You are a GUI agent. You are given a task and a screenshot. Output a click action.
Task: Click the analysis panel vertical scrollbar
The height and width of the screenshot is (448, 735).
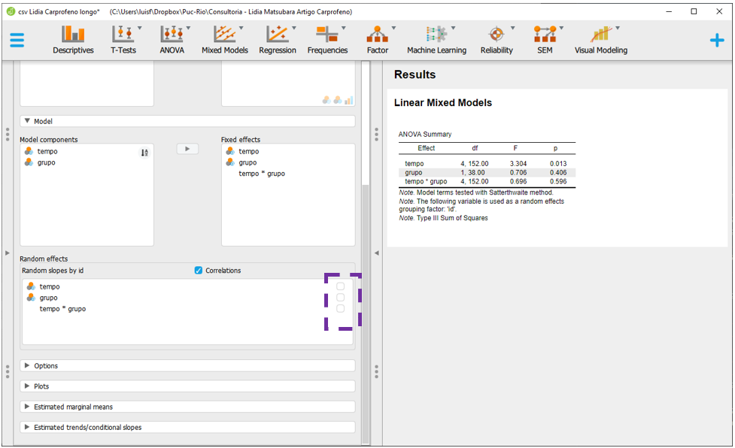pos(366,301)
